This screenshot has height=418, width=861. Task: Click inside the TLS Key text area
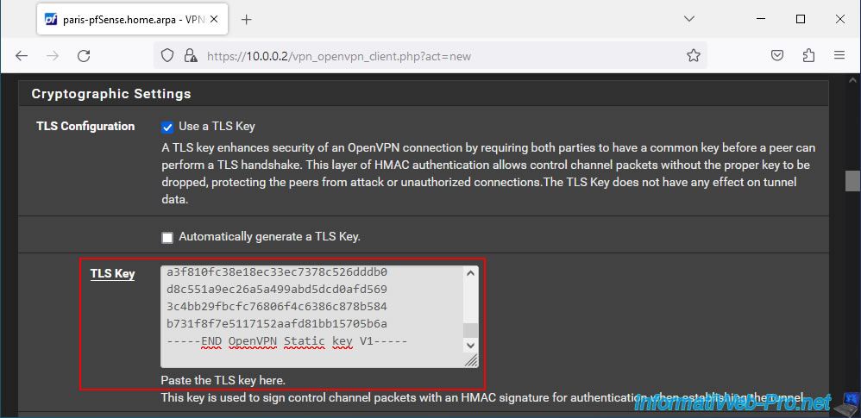coord(313,316)
